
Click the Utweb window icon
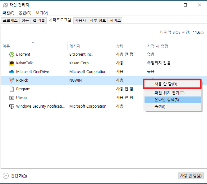pyautogui.click(x=12, y=98)
